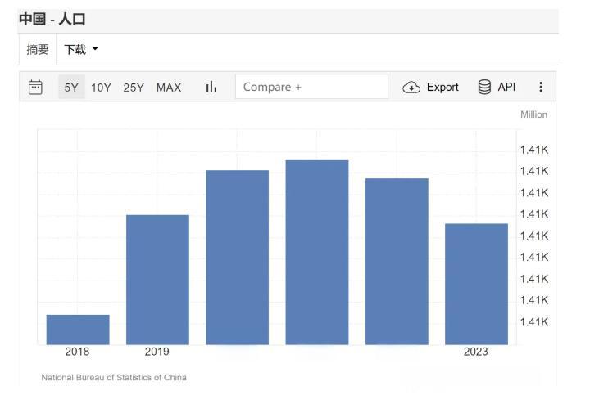
Task: Open the three-dot more options menu
Action: click(541, 87)
